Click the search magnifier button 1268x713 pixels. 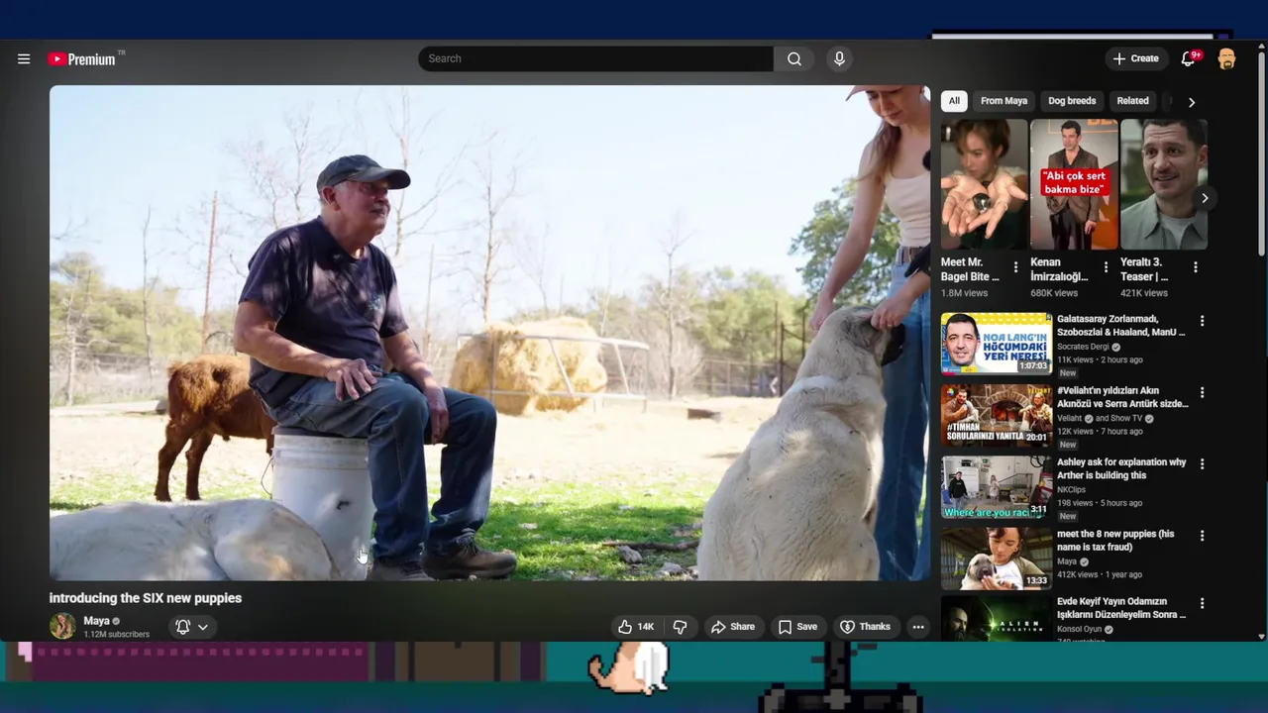794,58
